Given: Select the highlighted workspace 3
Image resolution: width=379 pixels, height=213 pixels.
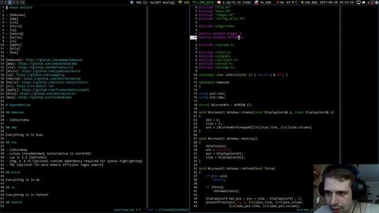Looking at the screenshot, I should click(9, 2).
